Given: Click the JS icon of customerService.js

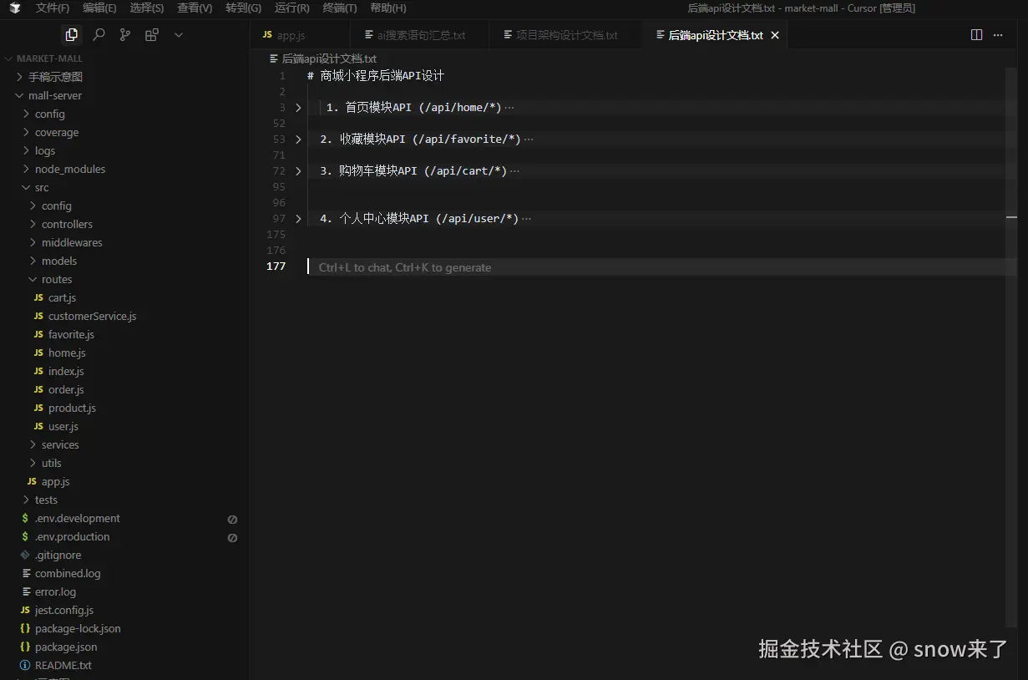Looking at the screenshot, I should pos(38,316).
